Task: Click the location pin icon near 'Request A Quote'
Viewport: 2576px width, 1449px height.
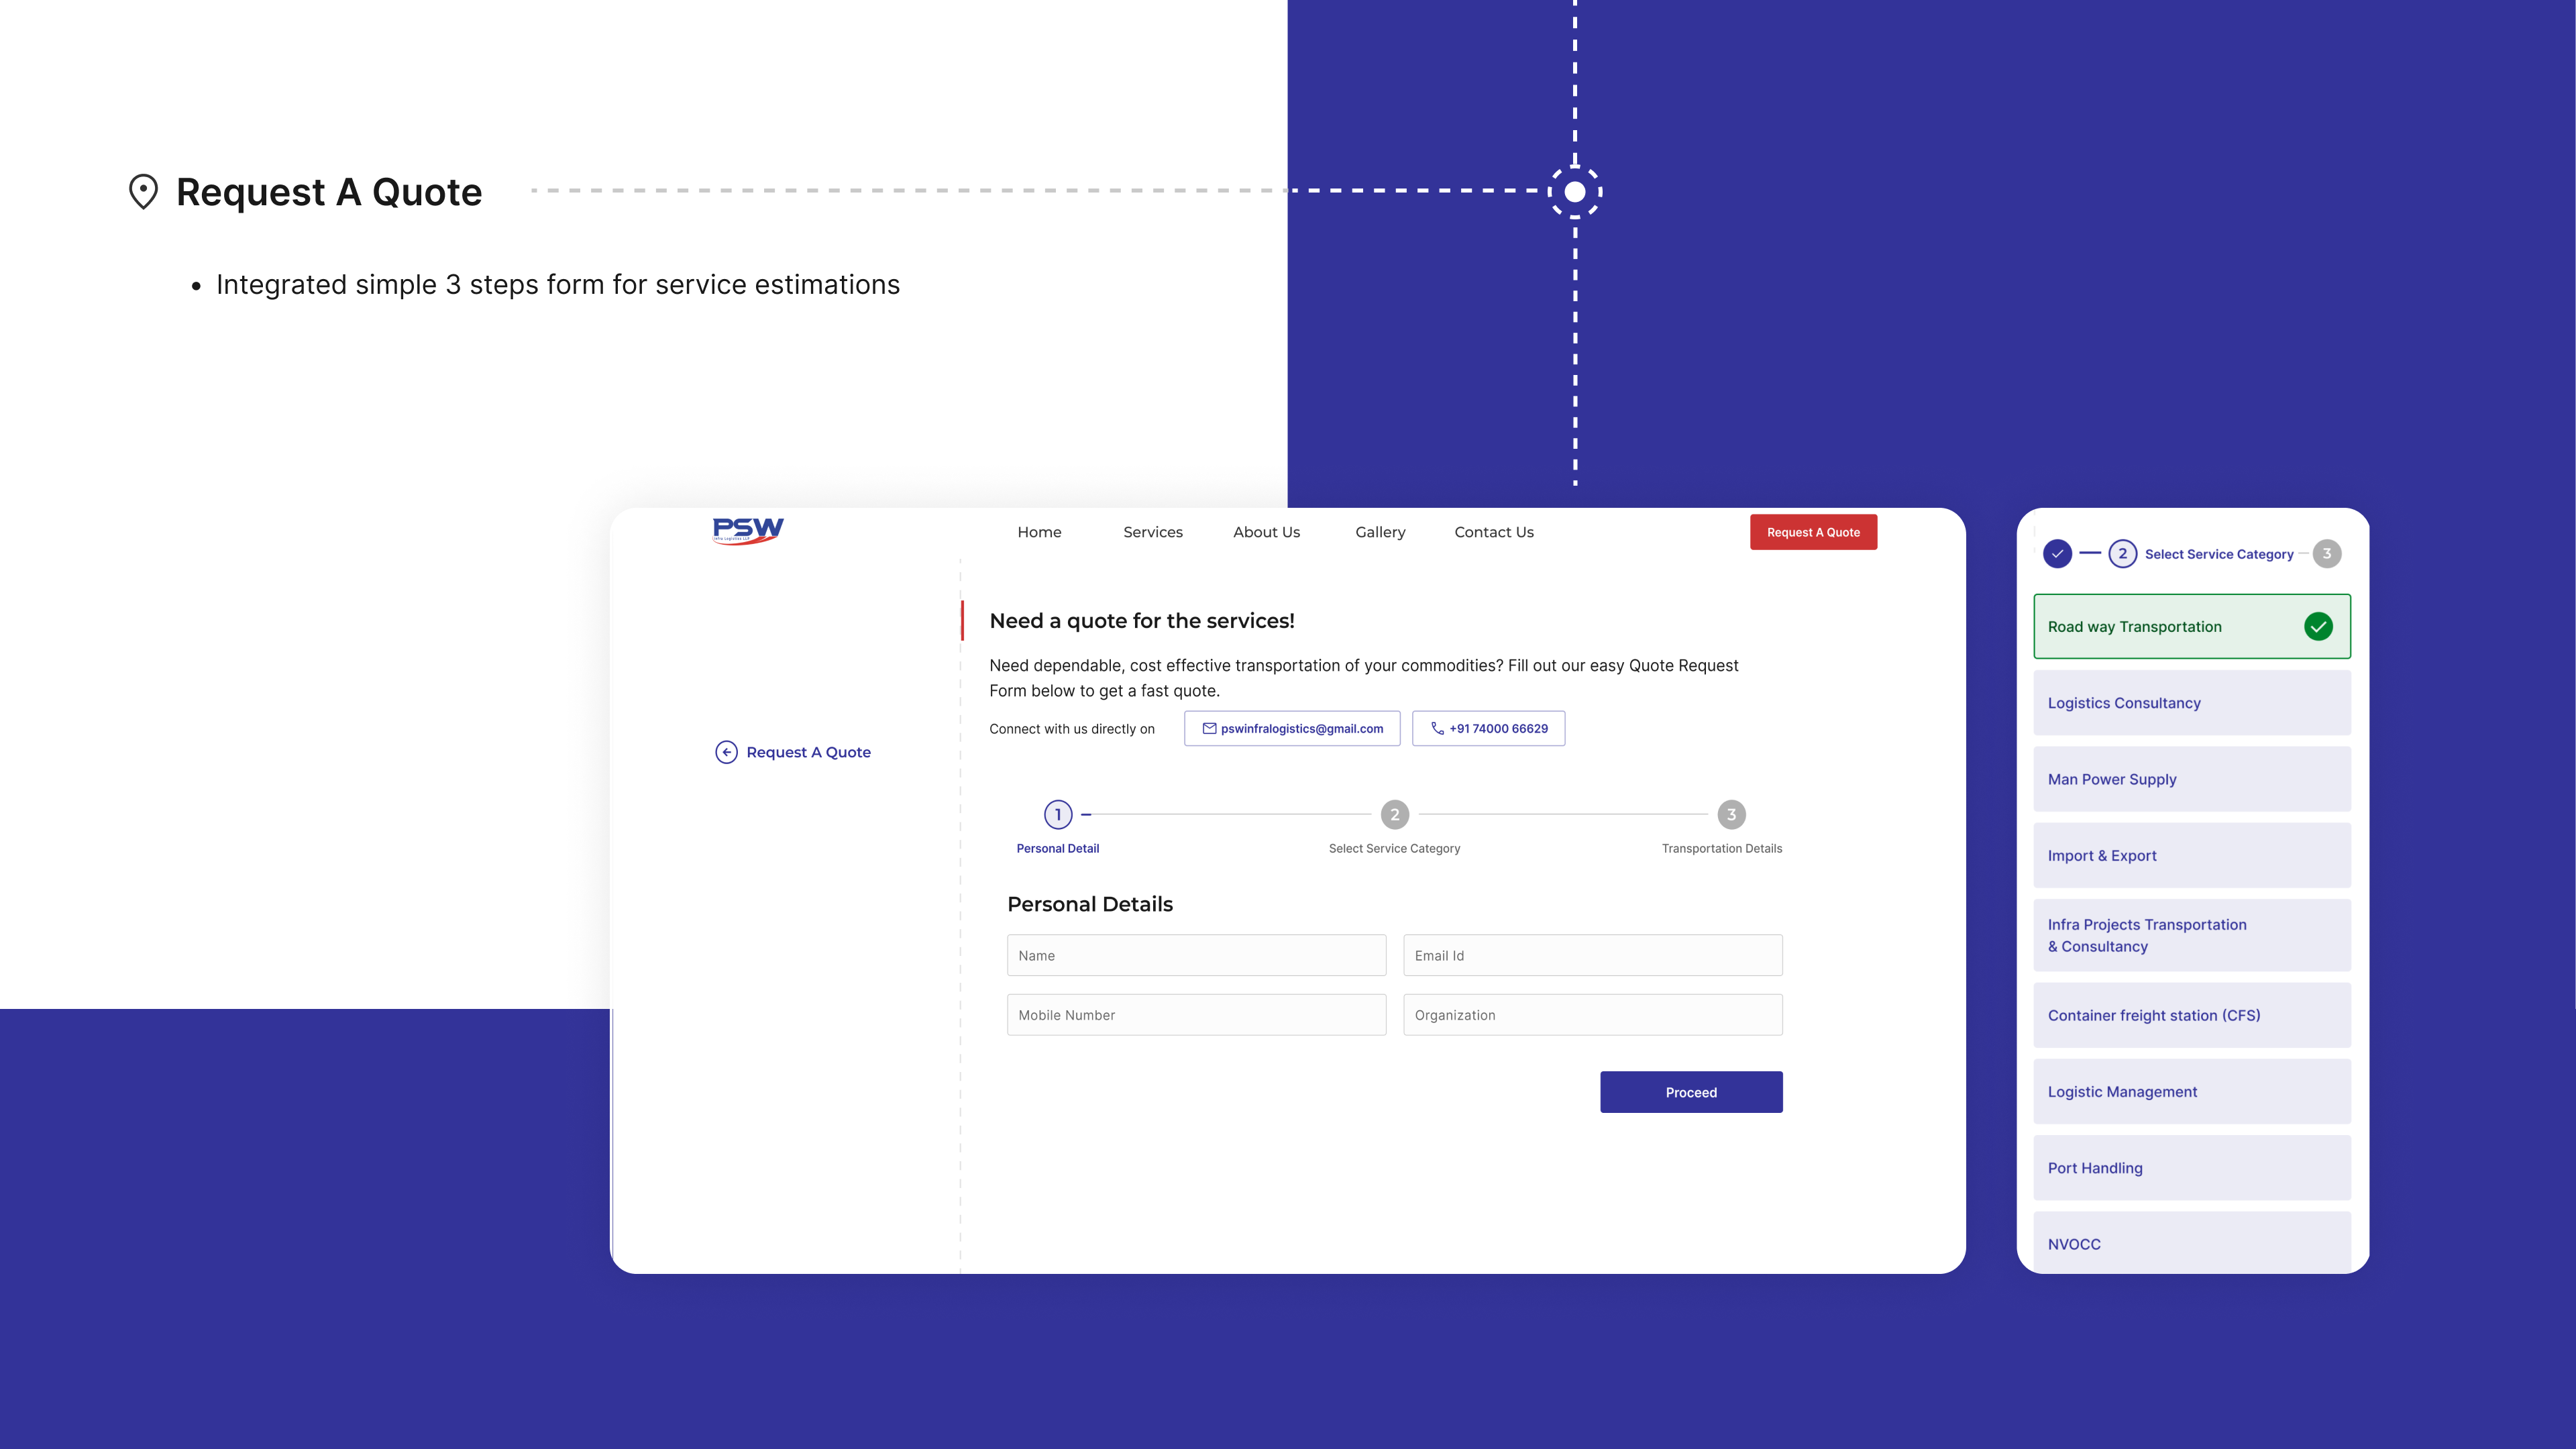Action: (x=142, y=191)
